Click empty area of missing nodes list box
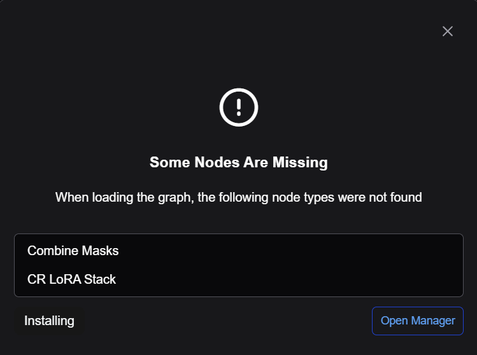The height and width of the screenshot is (355, 477). [289, 265]
